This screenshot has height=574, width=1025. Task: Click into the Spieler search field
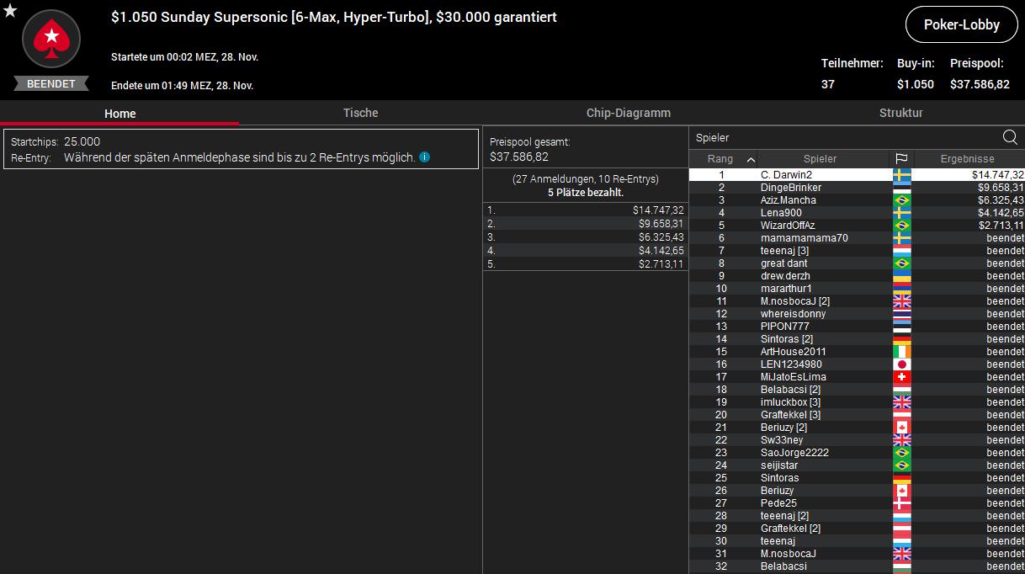click(842, 138)
